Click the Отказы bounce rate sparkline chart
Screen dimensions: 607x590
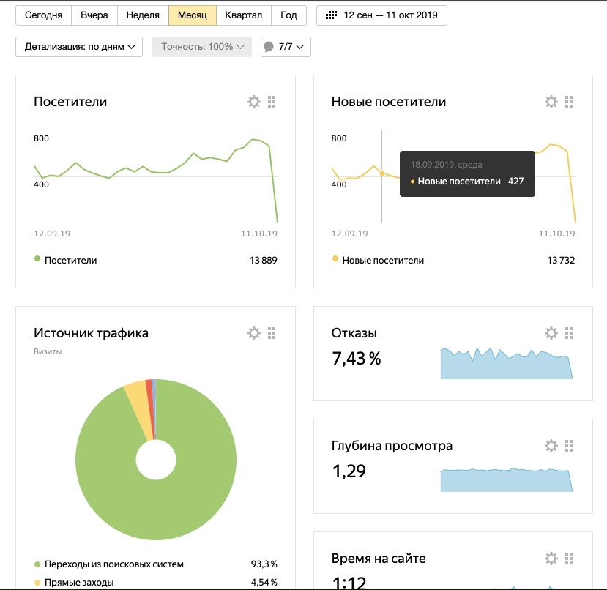tap(505, 362)
